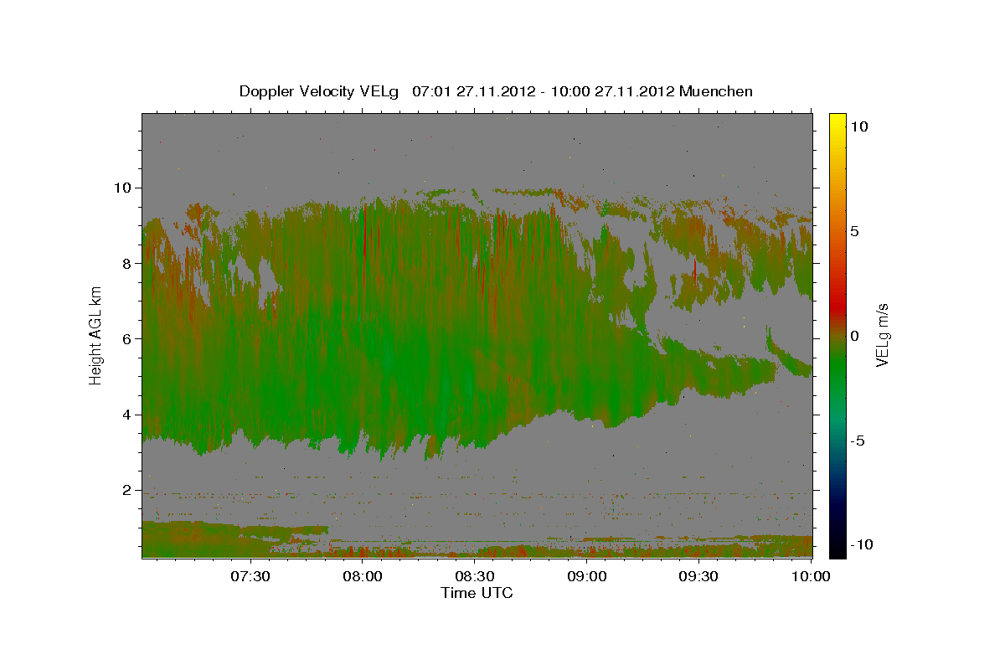1005x670 pixels.
Task: Click the 'Time UTC' axis label
Action: coord(477,593)
